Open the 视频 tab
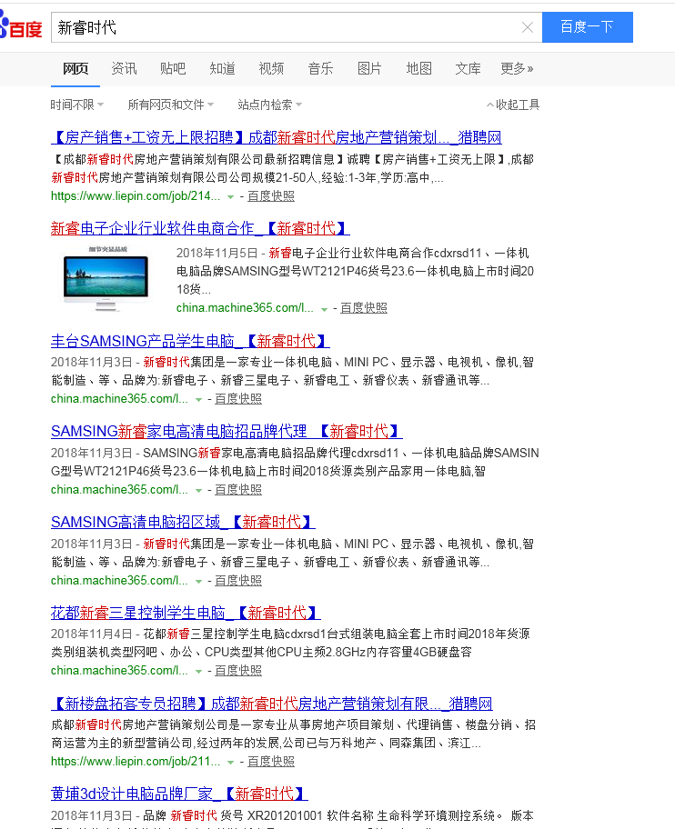The image size is (675, 829). pos(271,69)
